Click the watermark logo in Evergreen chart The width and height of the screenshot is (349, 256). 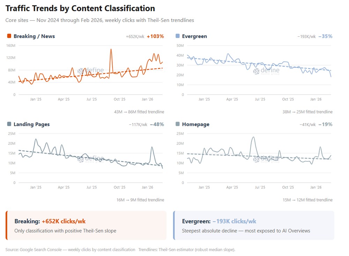coord(266,70)
